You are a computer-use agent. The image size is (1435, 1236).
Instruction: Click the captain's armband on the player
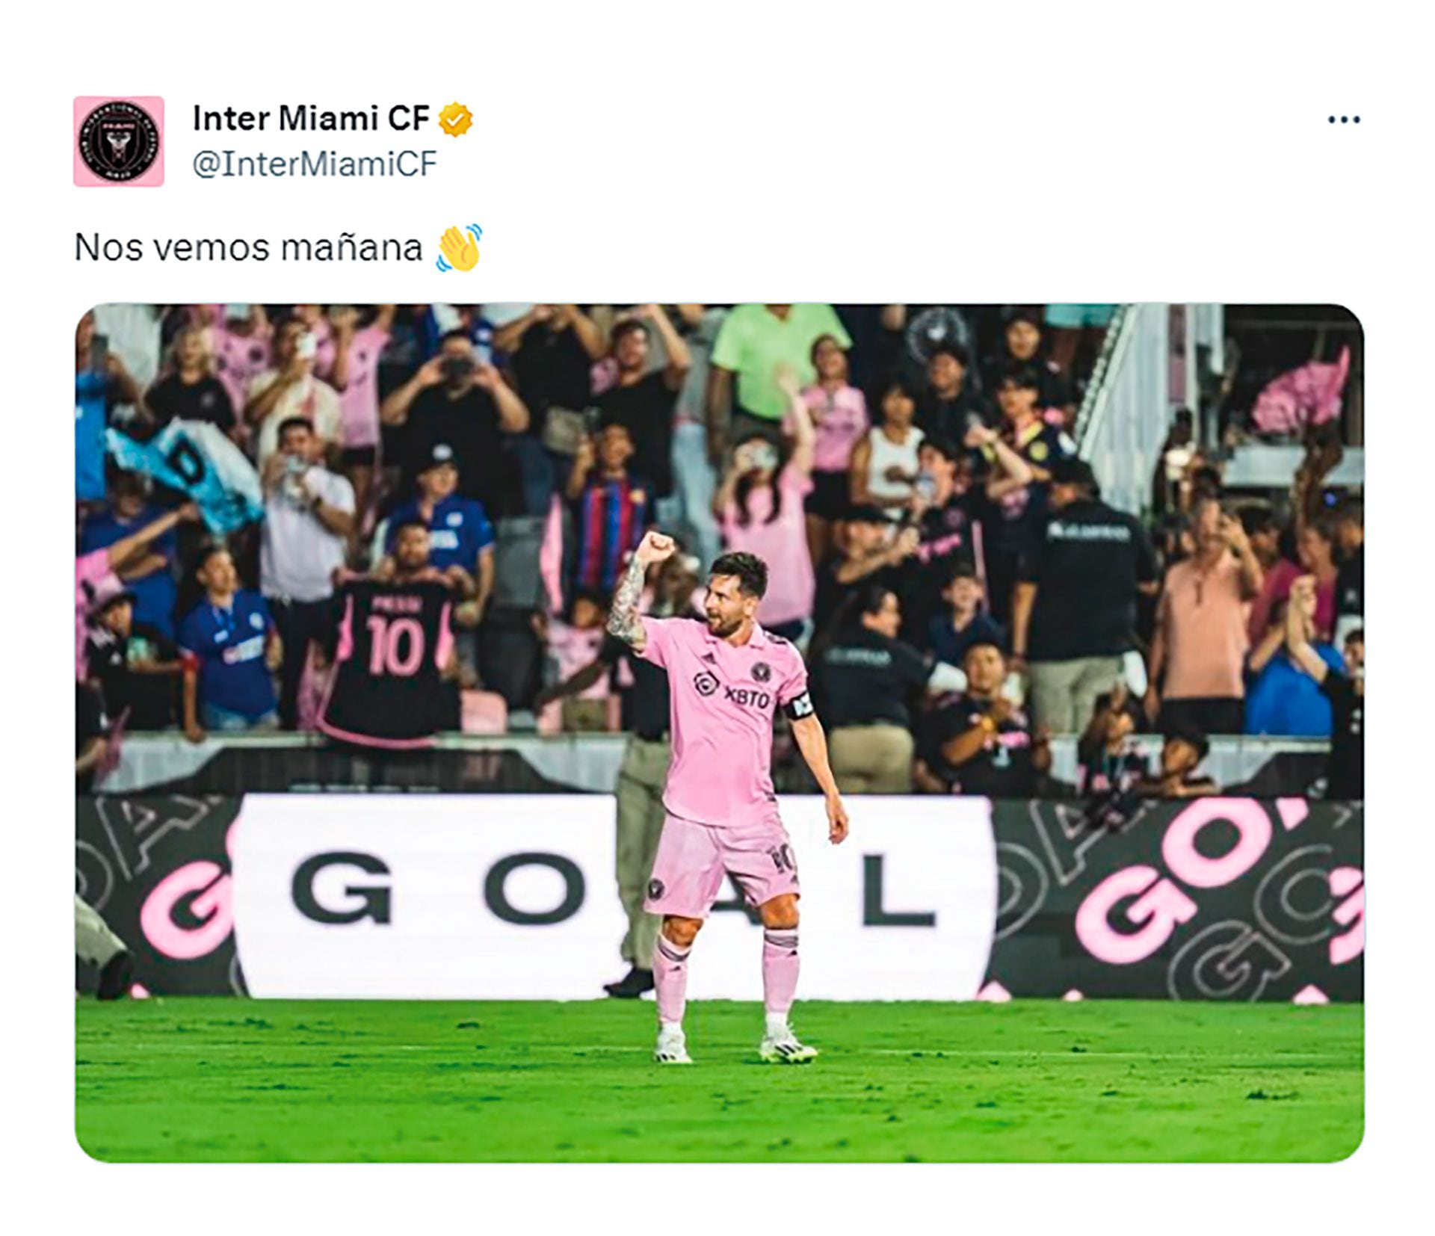click(x=800, y=706)
